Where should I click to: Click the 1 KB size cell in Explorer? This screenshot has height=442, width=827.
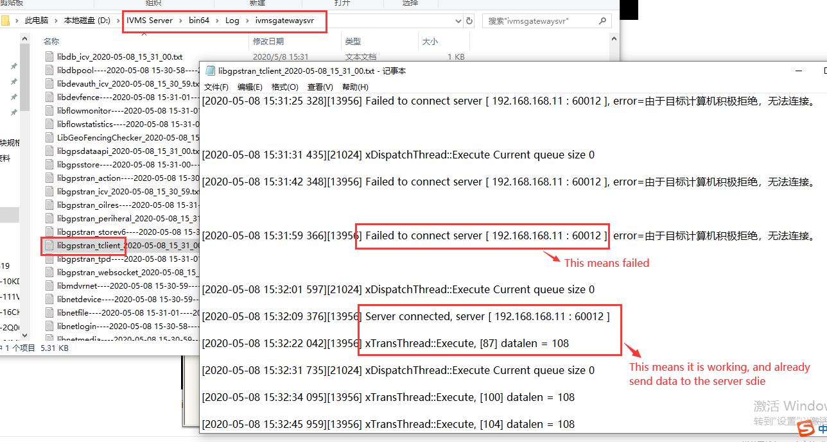(x=456, y=56)
